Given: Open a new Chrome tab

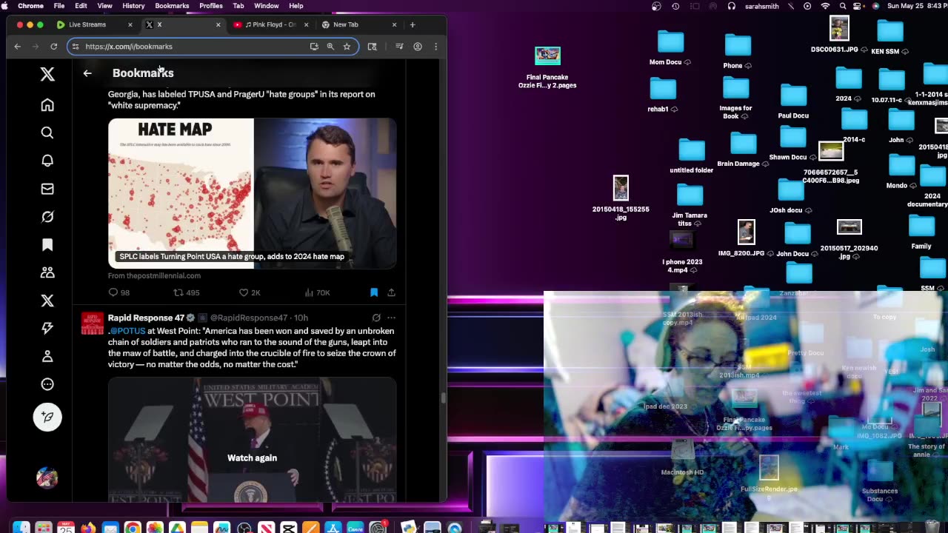Looking at the screenshot, I should click(x=413, y=24).
